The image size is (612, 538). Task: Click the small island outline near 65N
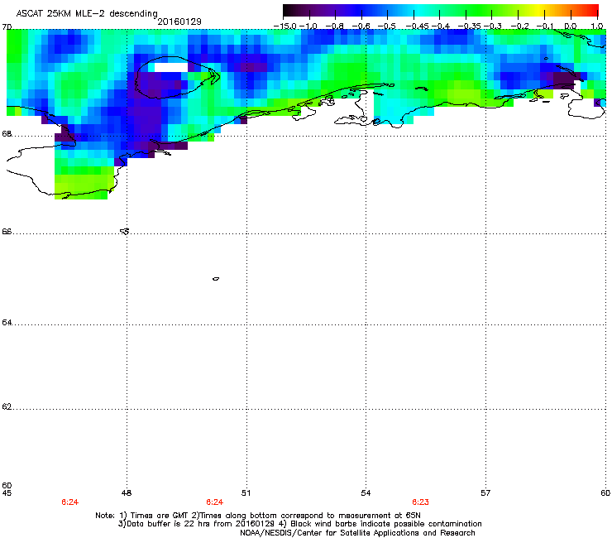pos(216,279)
